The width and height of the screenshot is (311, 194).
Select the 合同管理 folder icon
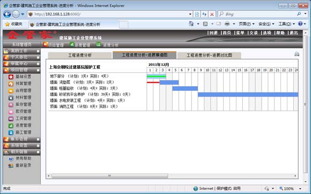11,91
